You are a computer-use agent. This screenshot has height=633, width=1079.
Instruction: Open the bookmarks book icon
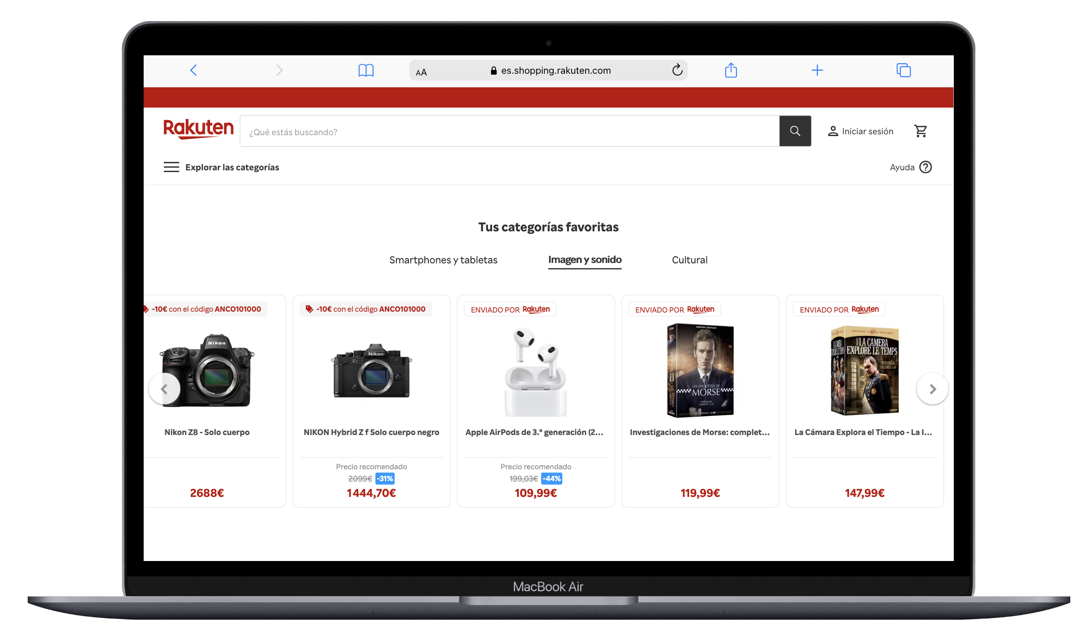click(x=366, y=70)
